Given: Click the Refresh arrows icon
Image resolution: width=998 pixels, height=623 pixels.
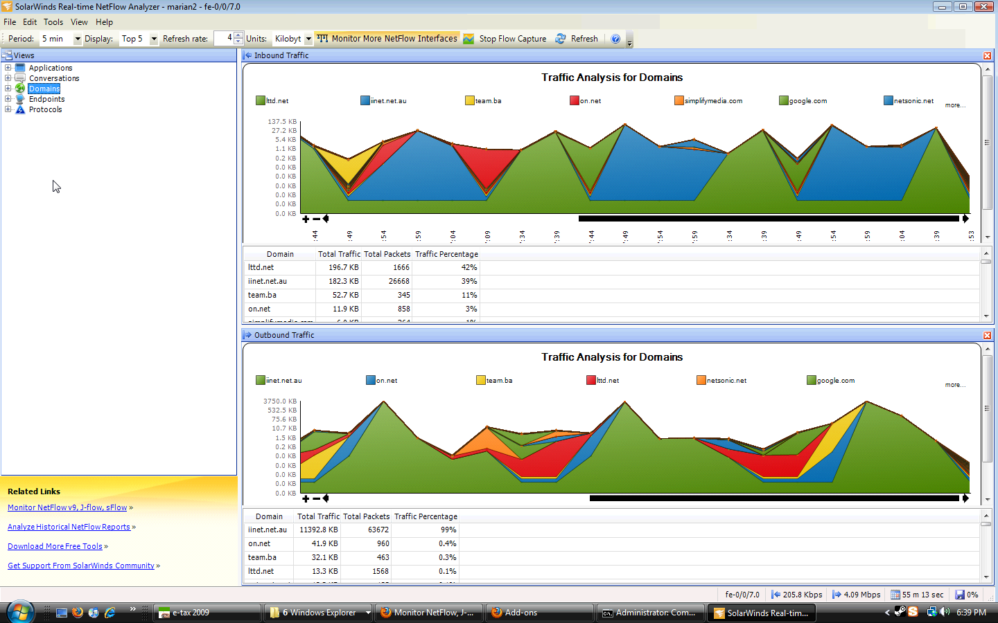Looking at the screenshot, I should tap(561, 39).
